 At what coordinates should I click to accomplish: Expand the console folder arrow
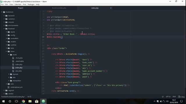pos(4,22)
